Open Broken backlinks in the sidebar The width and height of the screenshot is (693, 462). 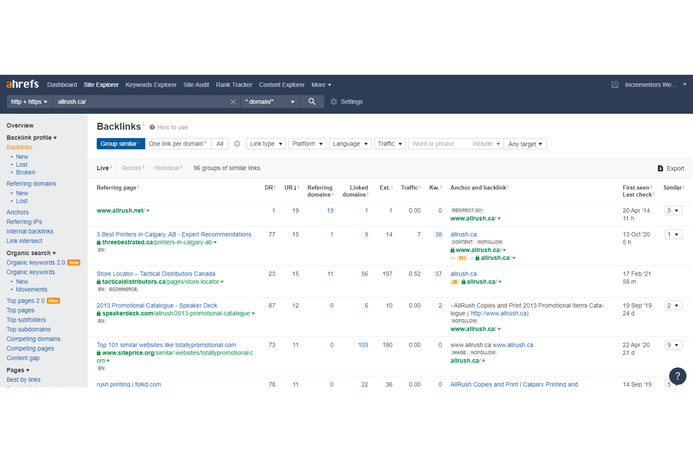(25, 172)
